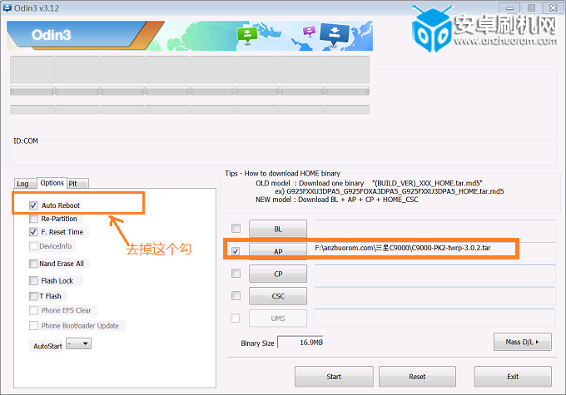
Task: Click the purple transfer icon in banner
Action: click(x=309, y=32)
